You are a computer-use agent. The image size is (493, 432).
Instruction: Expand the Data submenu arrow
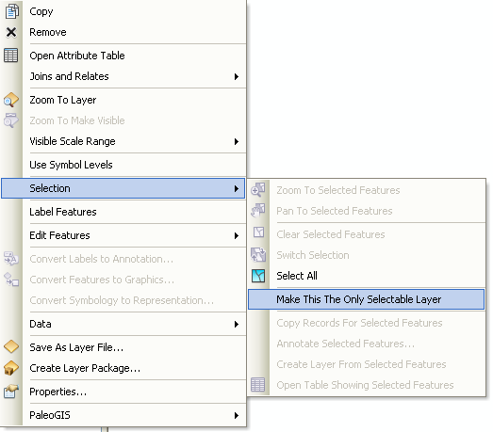pos(237,324)
